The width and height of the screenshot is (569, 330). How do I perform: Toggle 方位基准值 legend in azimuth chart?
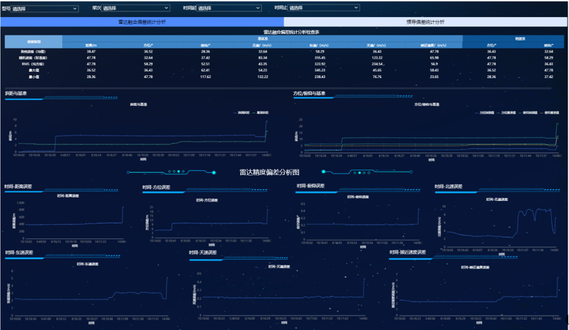point(507,111)
